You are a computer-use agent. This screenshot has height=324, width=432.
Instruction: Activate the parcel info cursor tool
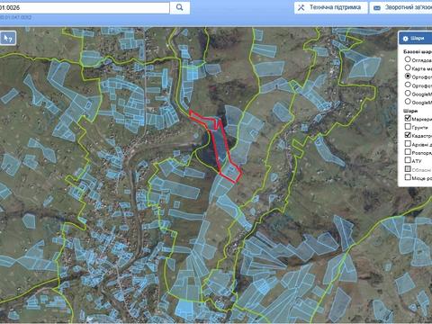pos(8,38)
